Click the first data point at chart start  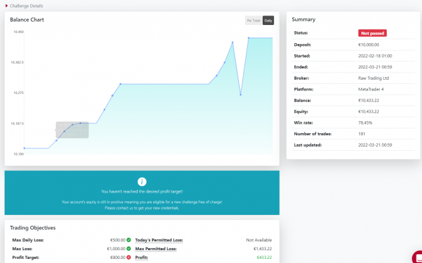24,148
